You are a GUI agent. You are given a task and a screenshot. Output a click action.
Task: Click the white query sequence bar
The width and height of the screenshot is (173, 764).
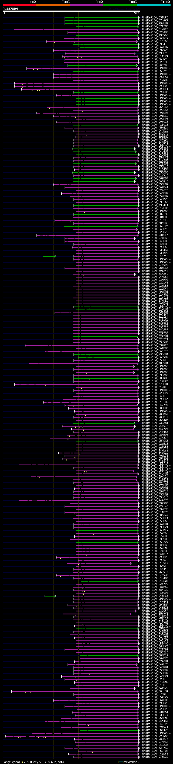71,11
